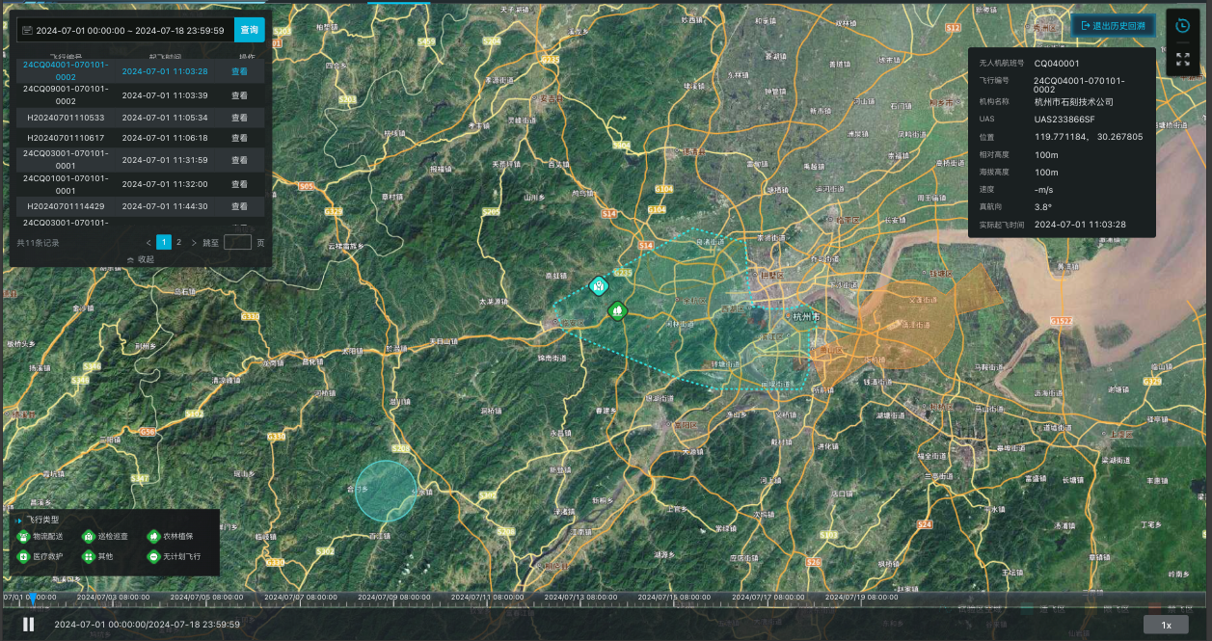Click the 巡检巡查 flight type icon
This screenshot has height=641, width=1212.
click(x=88, y=536)
